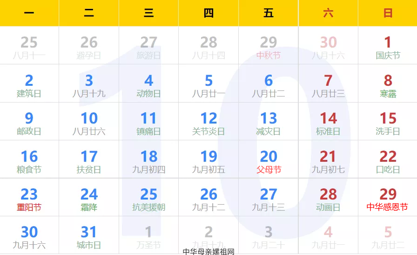The image size is (417, 255).
Task: Select date 20 marked 父母节
Action: (269, 159)
